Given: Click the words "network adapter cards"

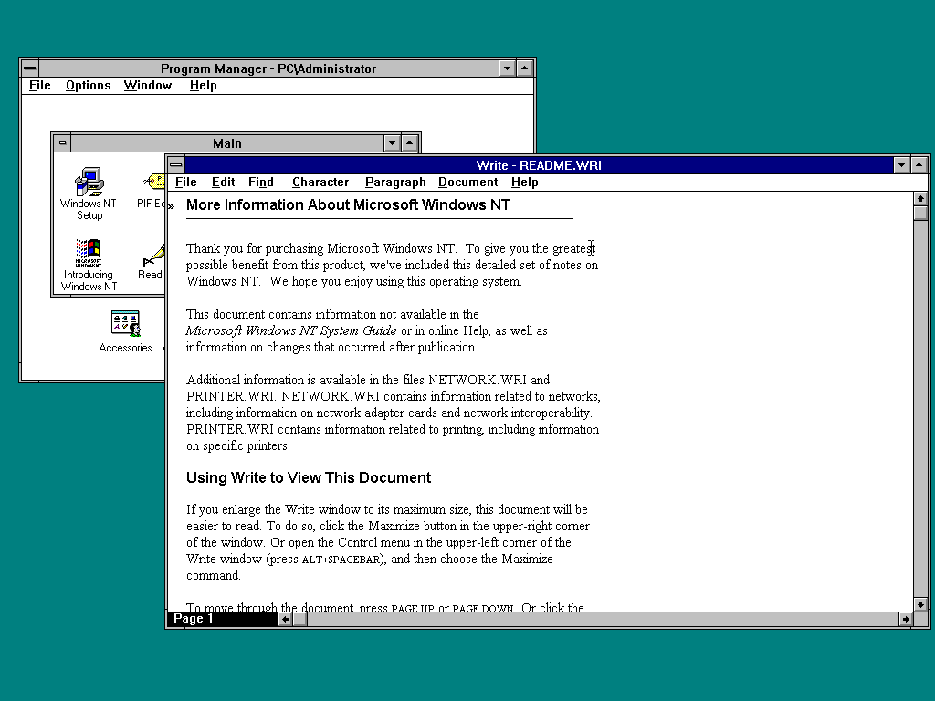Looking at the screenshot, I should point(377,413).
